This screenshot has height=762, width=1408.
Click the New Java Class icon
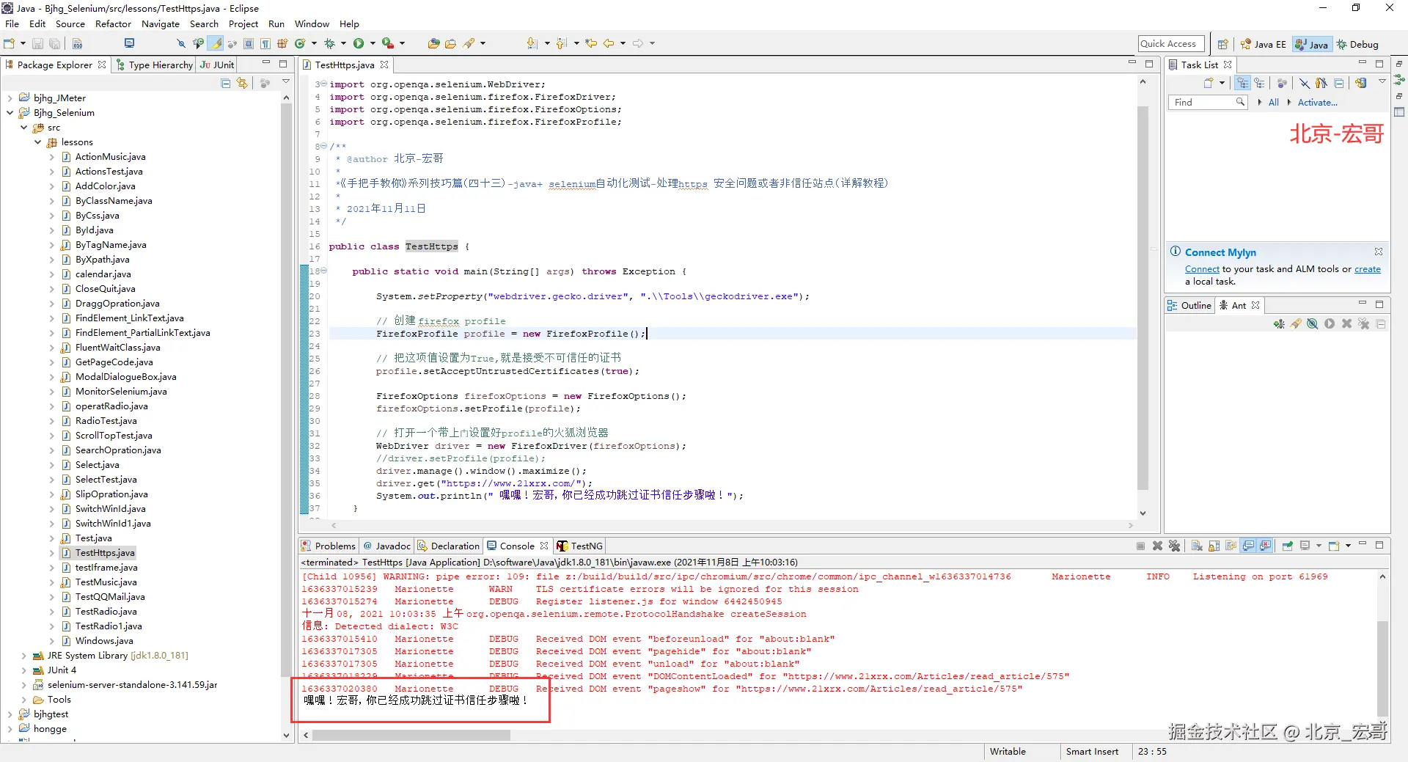tap(300, 44)
